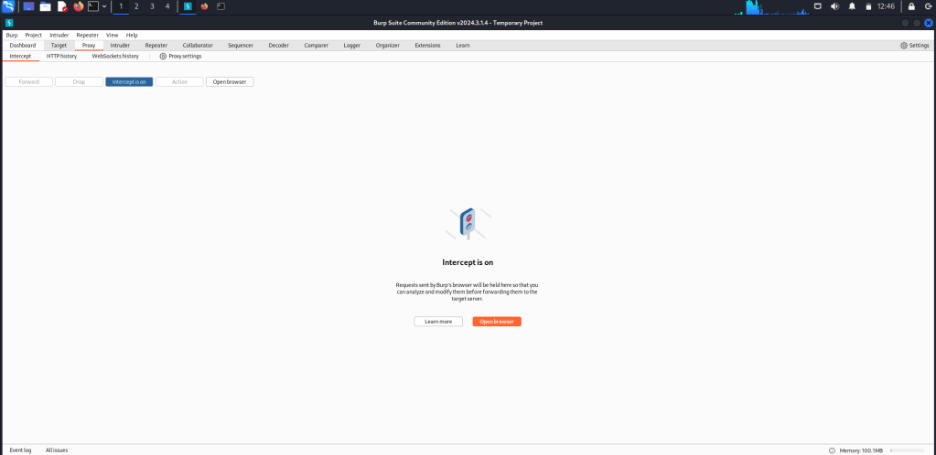Viewport: 936px width, 455px height.
Task: Click the memory usage bar
Action: coord(909,450)
